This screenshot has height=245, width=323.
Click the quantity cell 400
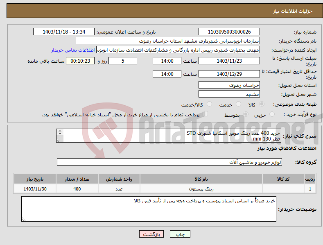tap(77, 189)
